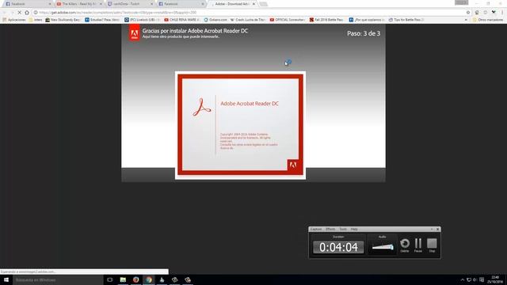Open File Explorer from the taskbar
507x285 pixels.
tap(123, 279)
